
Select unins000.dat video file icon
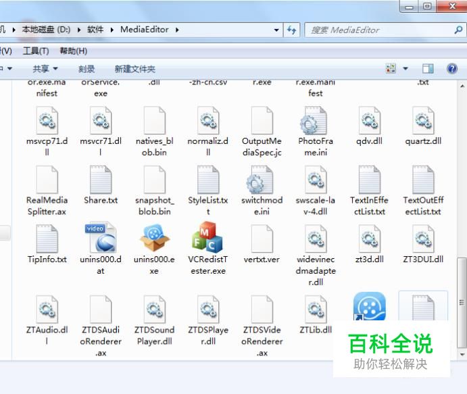coord(101,237)
